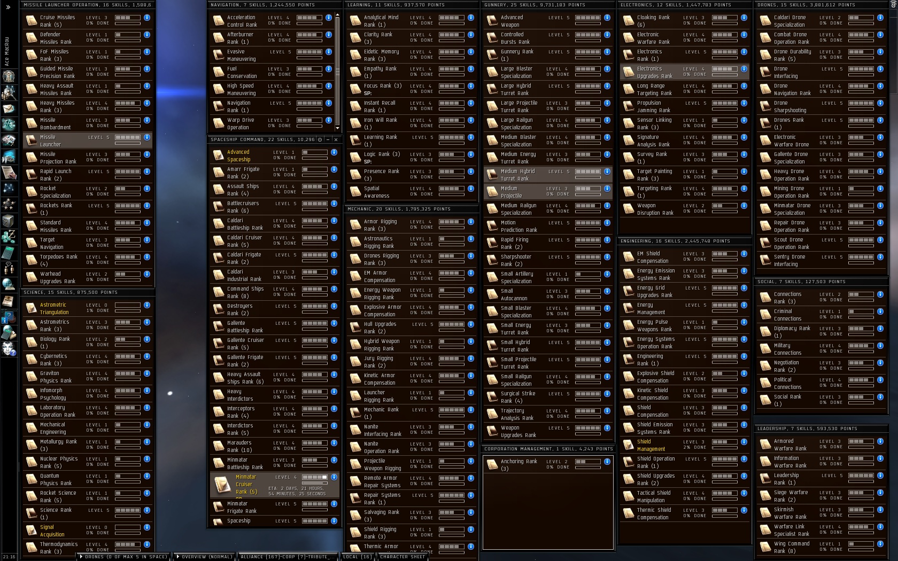Click the Corporation Management group header
The height and width of the screenshot is (561, 898).
click(x=548, y=449)
